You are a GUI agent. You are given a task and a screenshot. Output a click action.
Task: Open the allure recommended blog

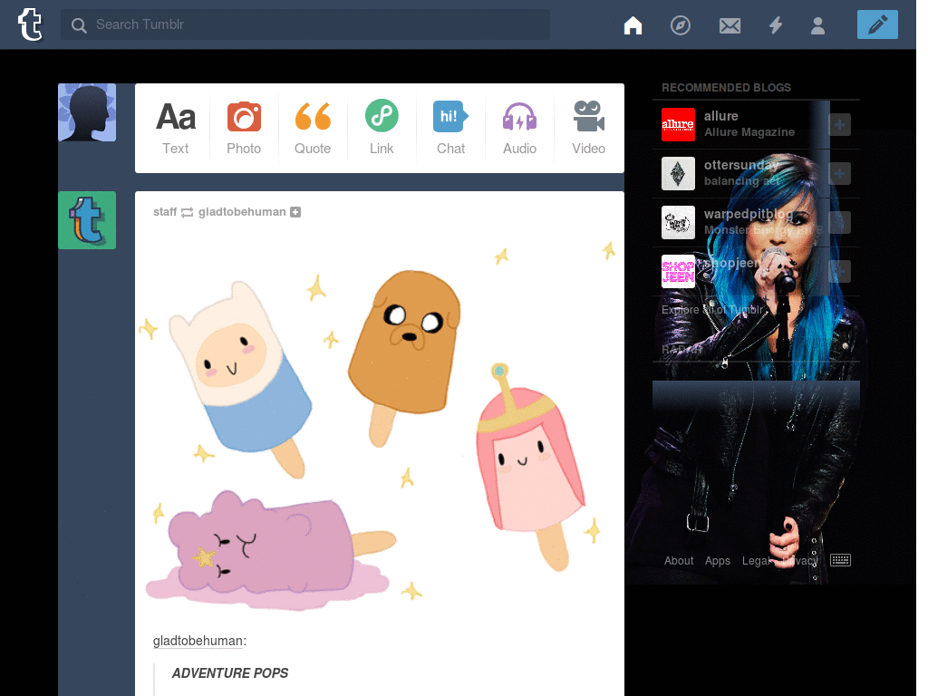click(720, 116)
